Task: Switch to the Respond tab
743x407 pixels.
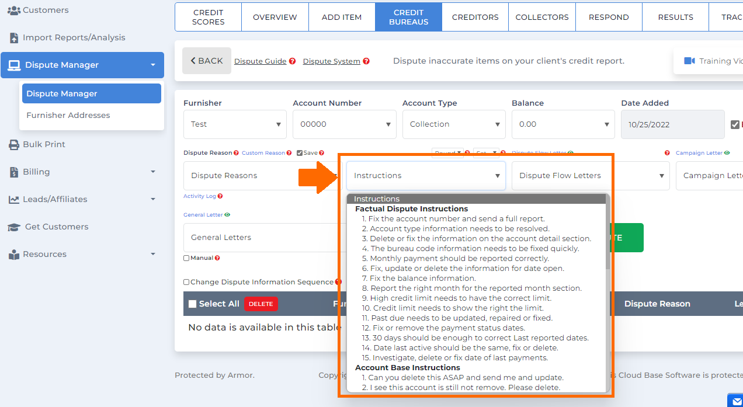Action: tap(609, 17)
